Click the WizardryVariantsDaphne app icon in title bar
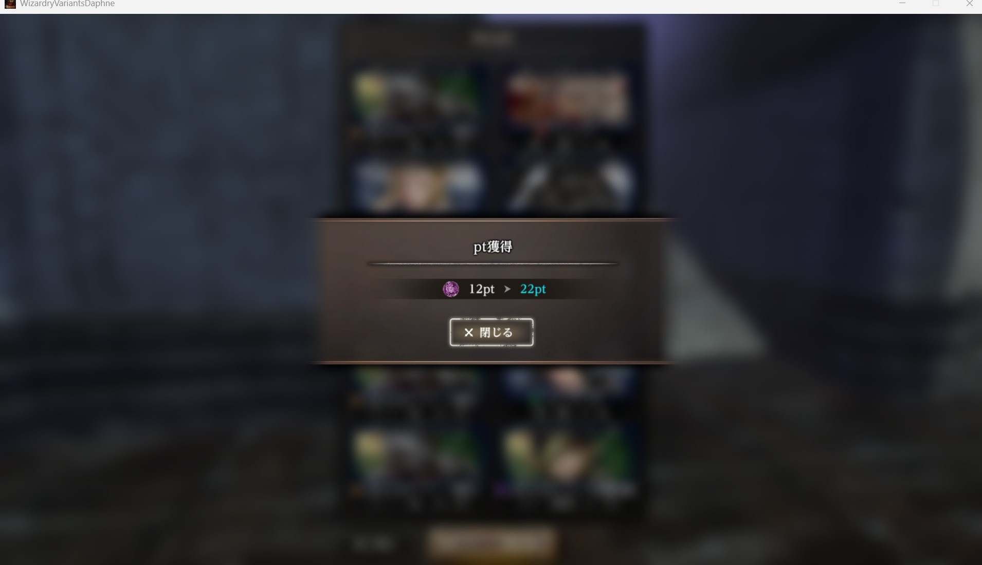 (10, 4)
